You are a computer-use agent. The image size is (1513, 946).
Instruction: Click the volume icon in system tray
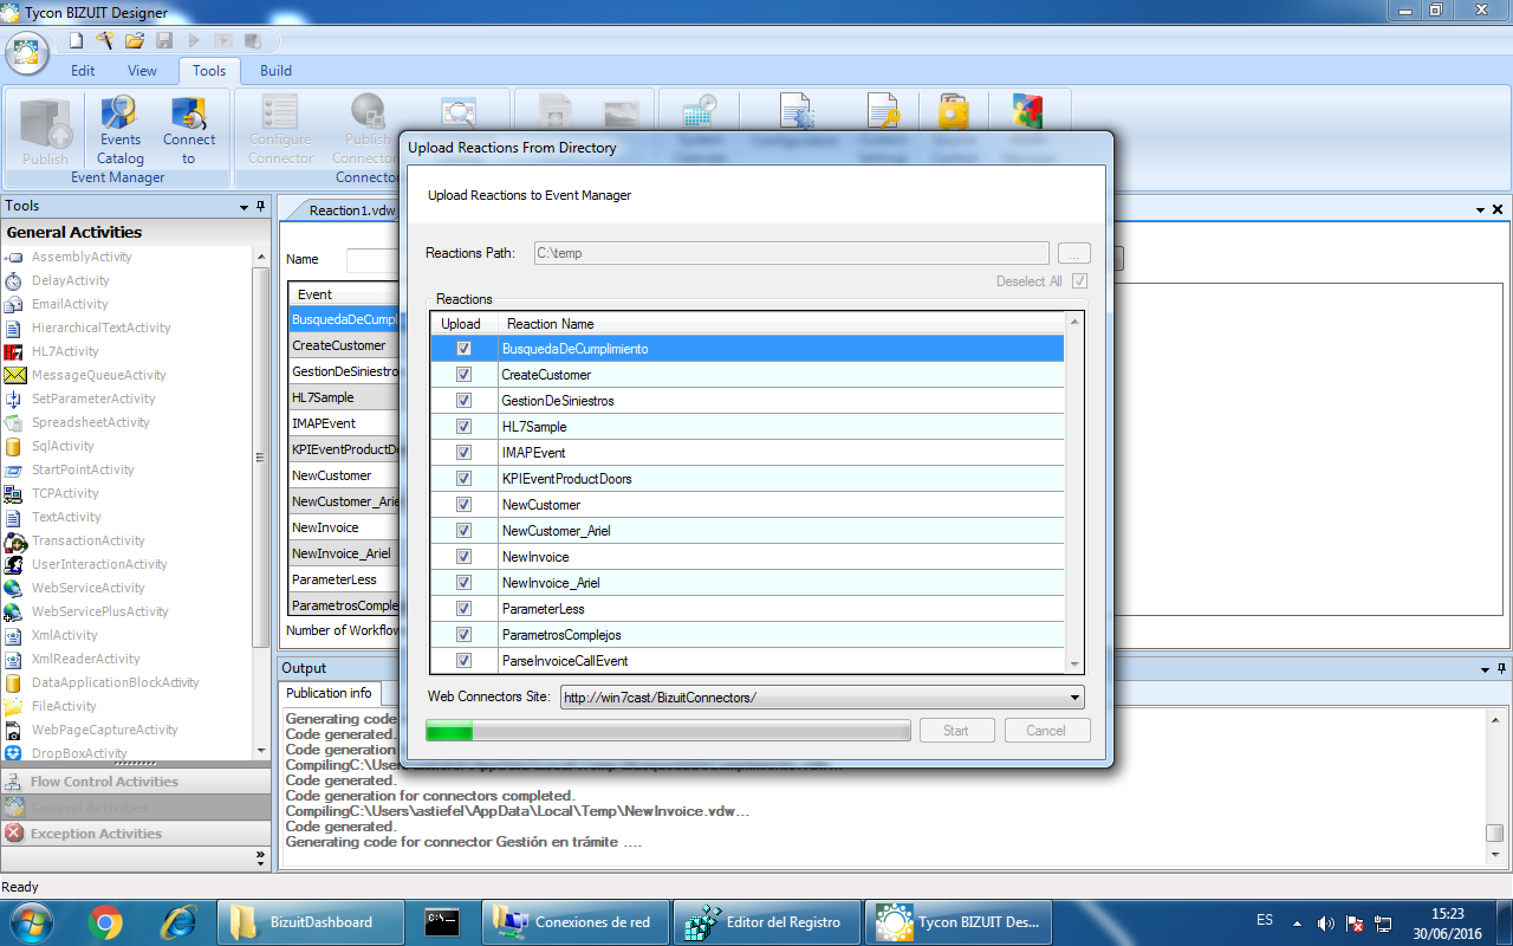point(1324,923)
